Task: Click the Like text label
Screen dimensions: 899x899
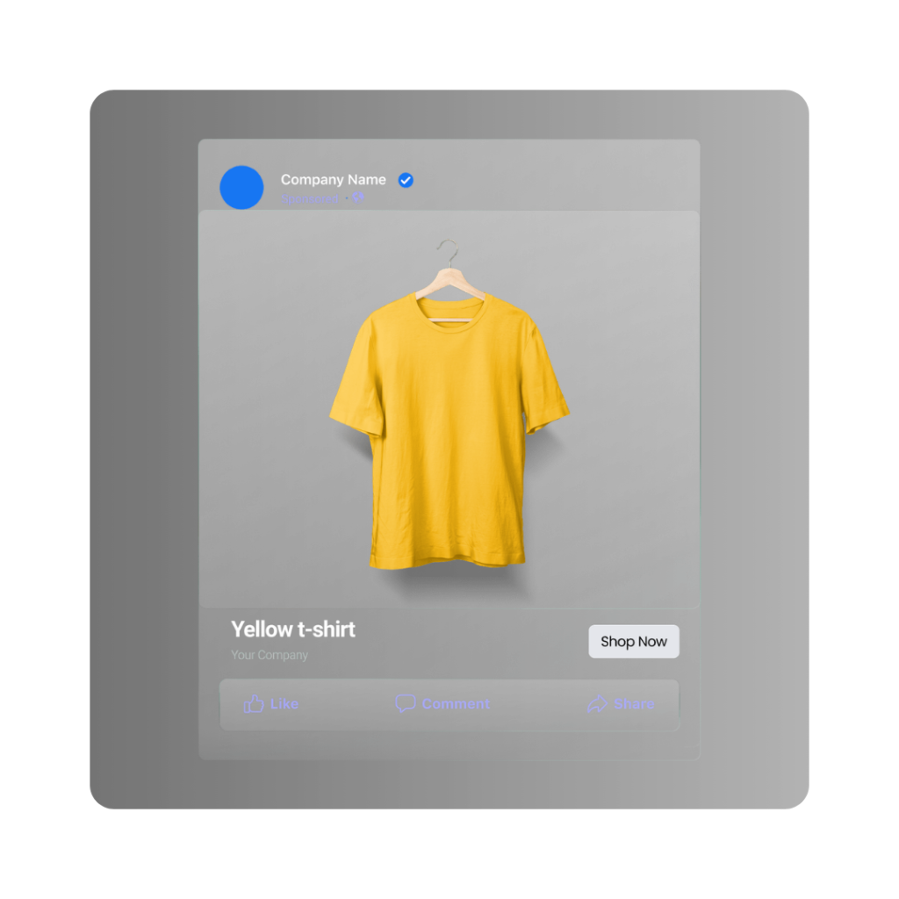Action: tap(284, 703)
